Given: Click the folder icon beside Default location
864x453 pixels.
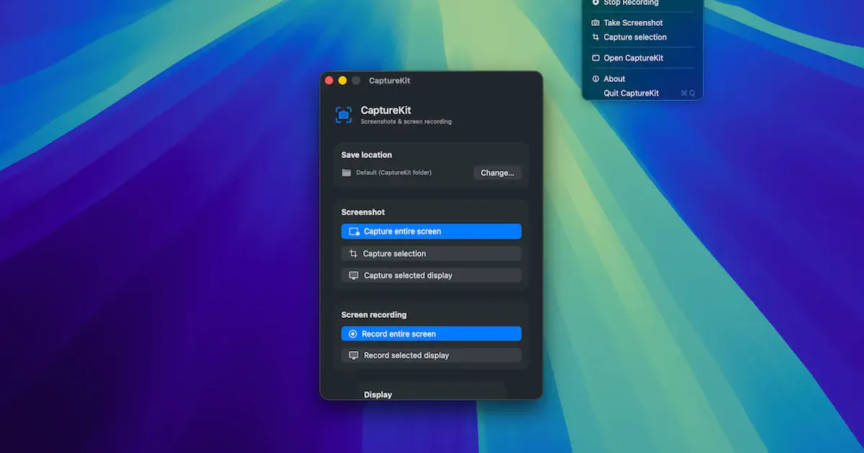Looking at the screenshot, I should point(346,173).
